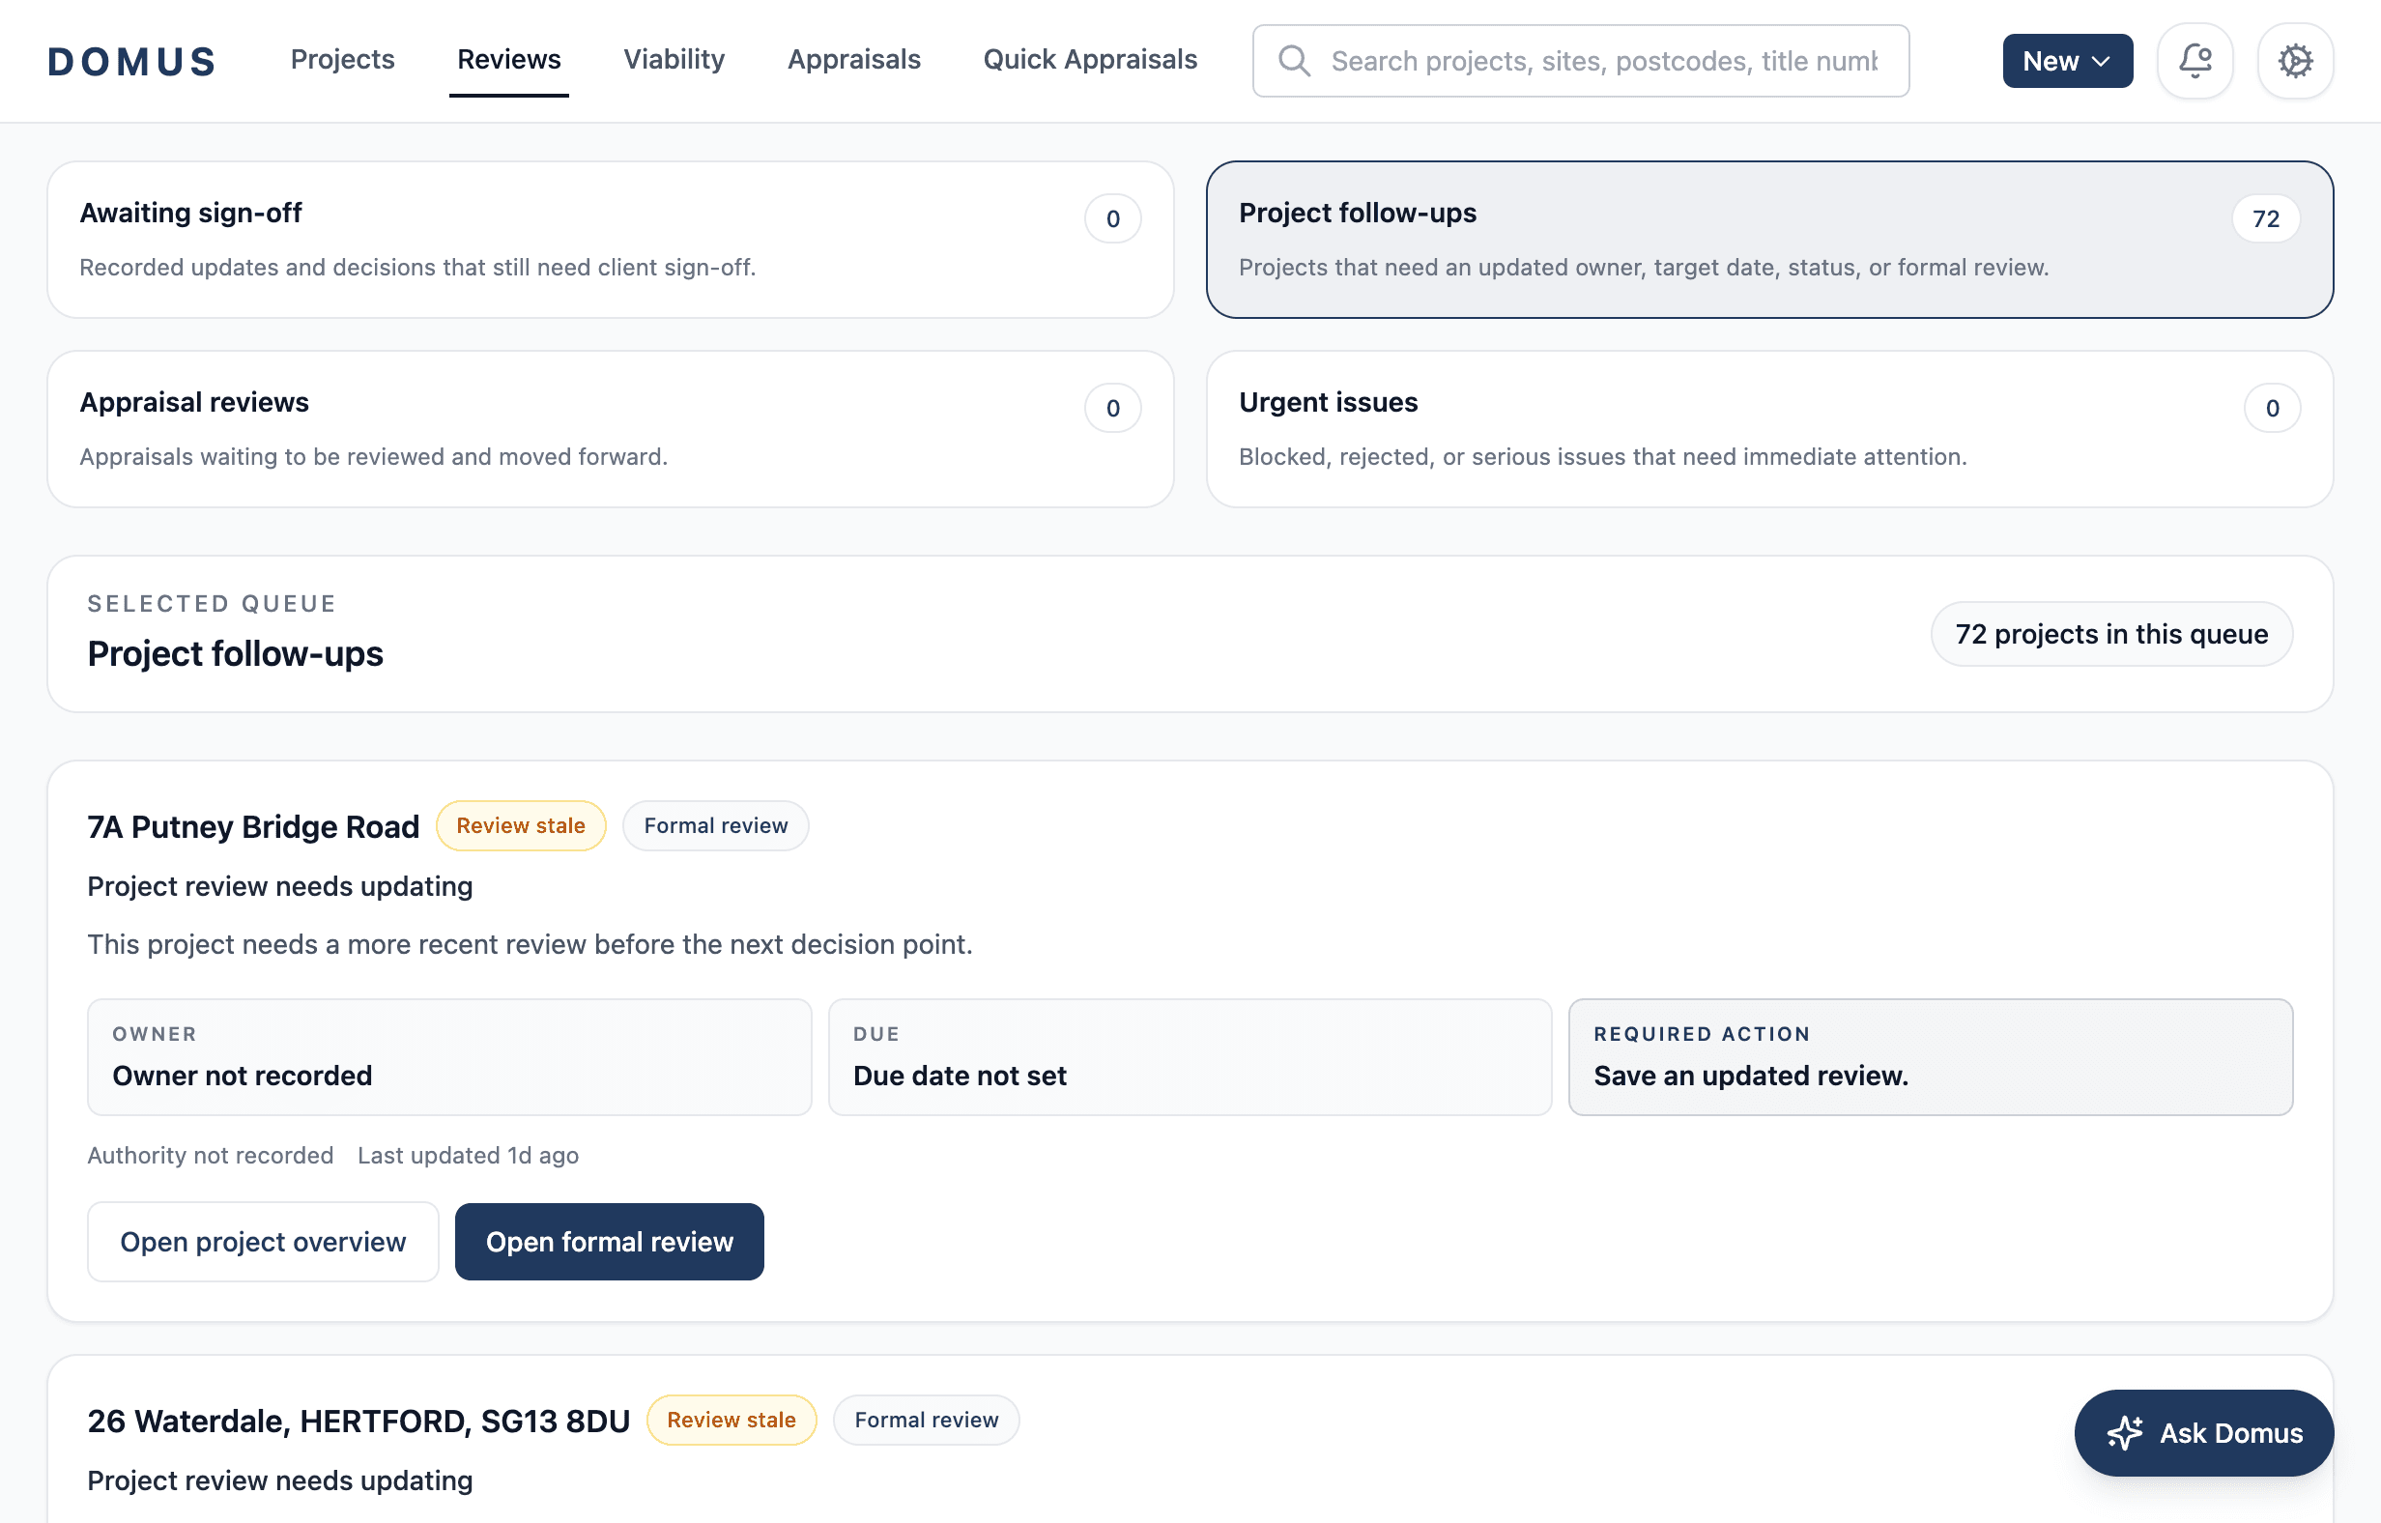This screenshot has width=2381, height=1523.
Task: Select the Project follow-ups queue card
Action: click(x=1769, y=240)
